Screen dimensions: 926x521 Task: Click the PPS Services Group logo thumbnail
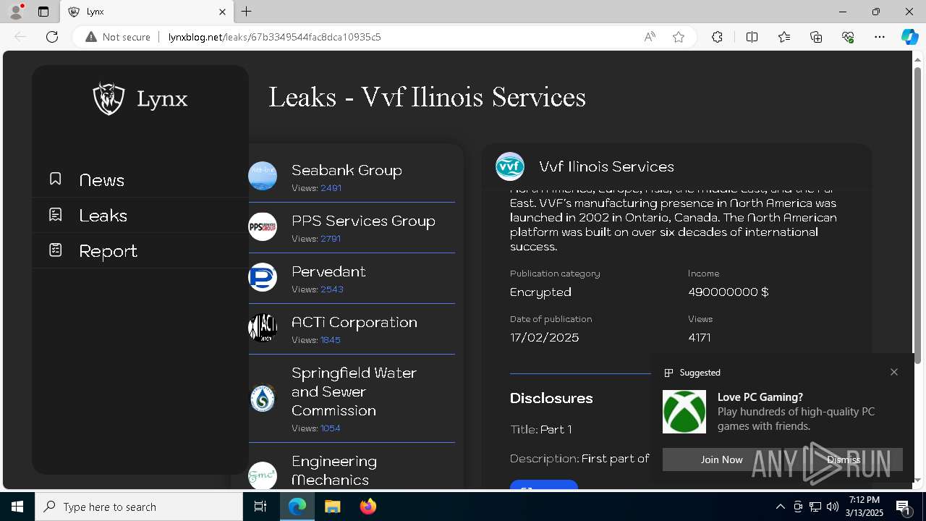(263, 226)
